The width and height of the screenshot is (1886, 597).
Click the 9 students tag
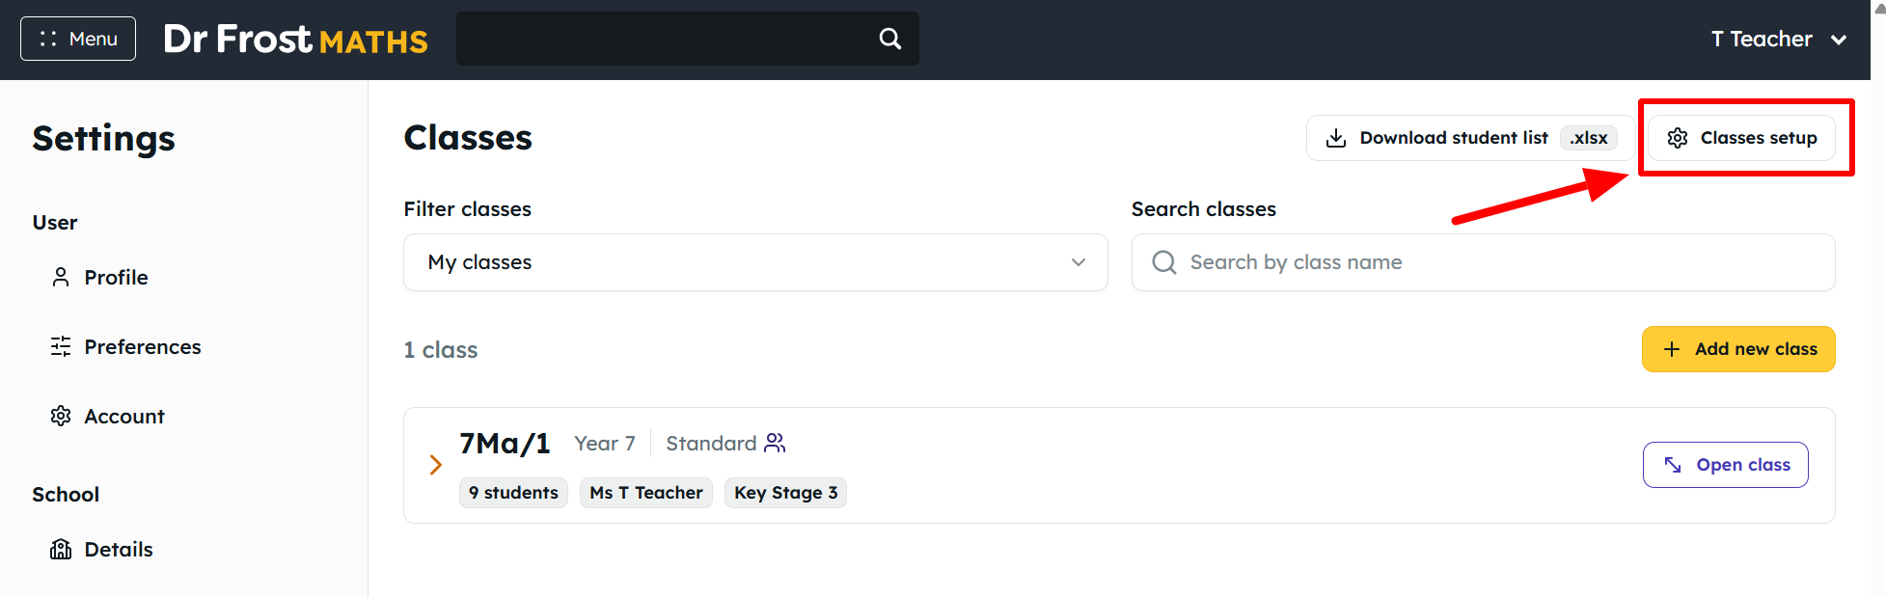[x=513, y=493]
